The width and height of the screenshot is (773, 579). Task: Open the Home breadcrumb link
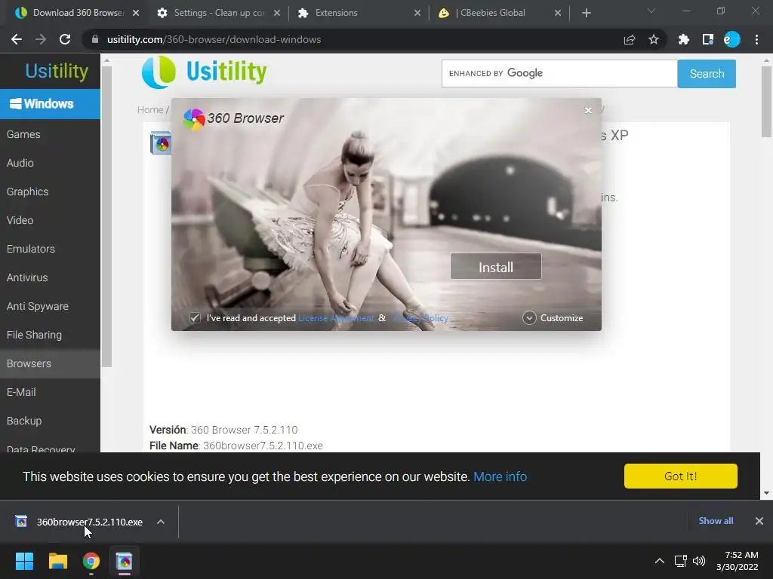(150, 110)
